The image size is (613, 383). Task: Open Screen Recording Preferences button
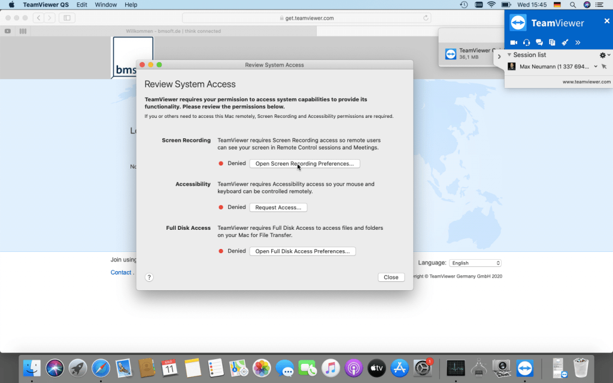point(305,163)
